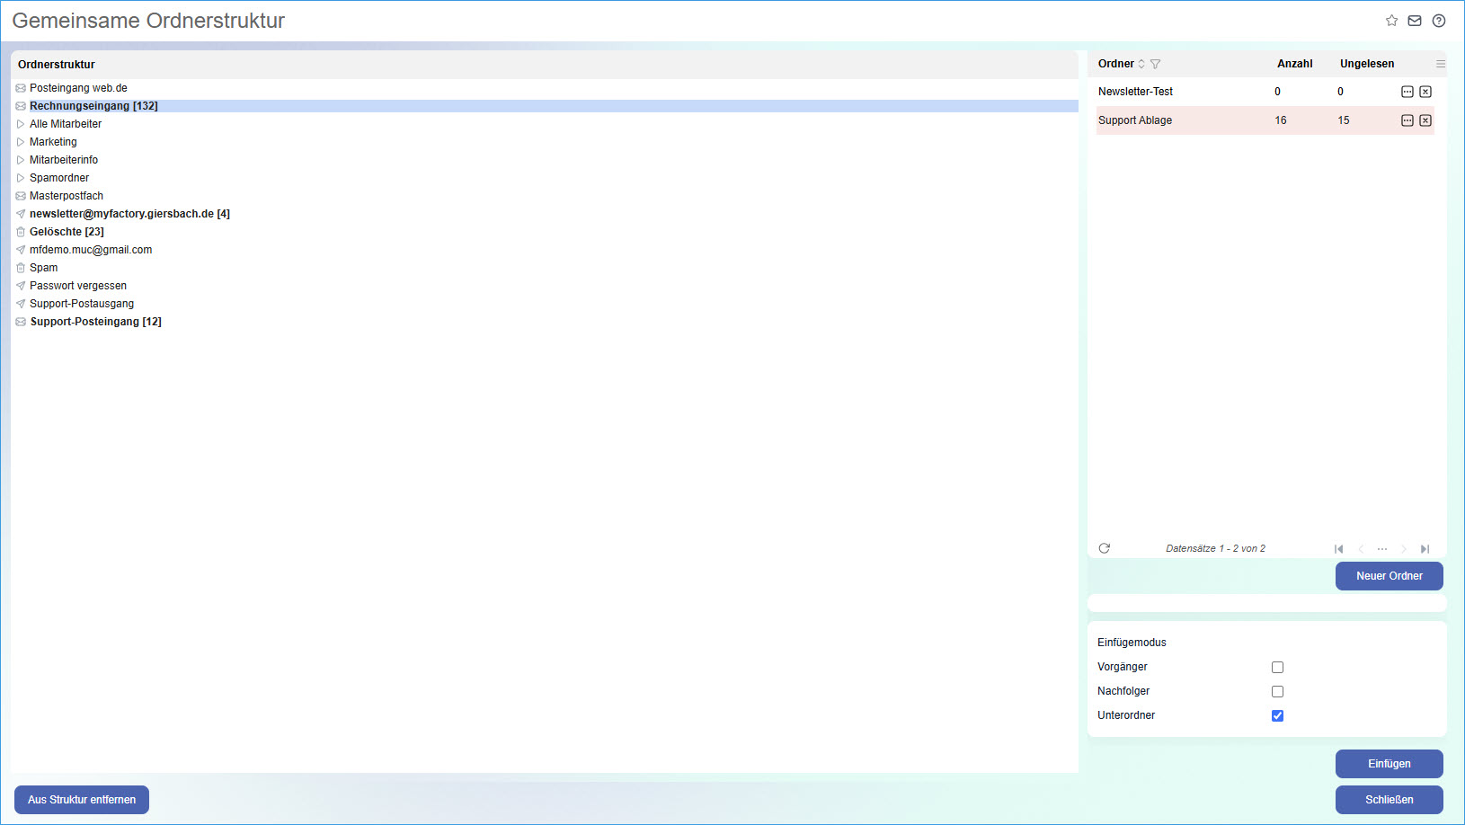This screenshot has width=1465, height=825.
Task: Select the Spamordner tree item
Action: click(x=59, y=178)
